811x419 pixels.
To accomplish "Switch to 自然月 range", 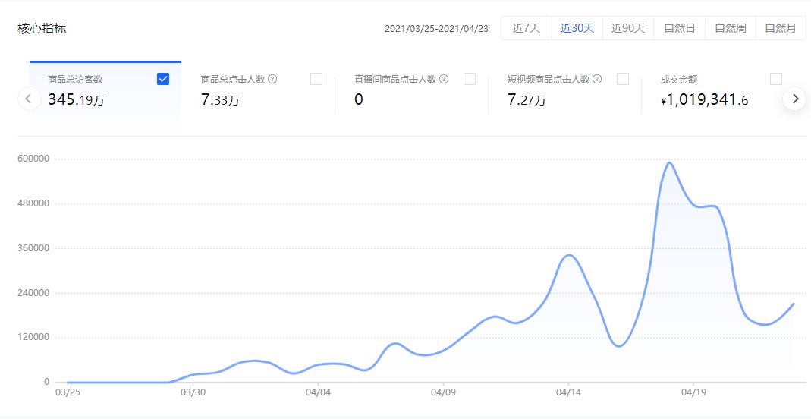I will [781, 28].
